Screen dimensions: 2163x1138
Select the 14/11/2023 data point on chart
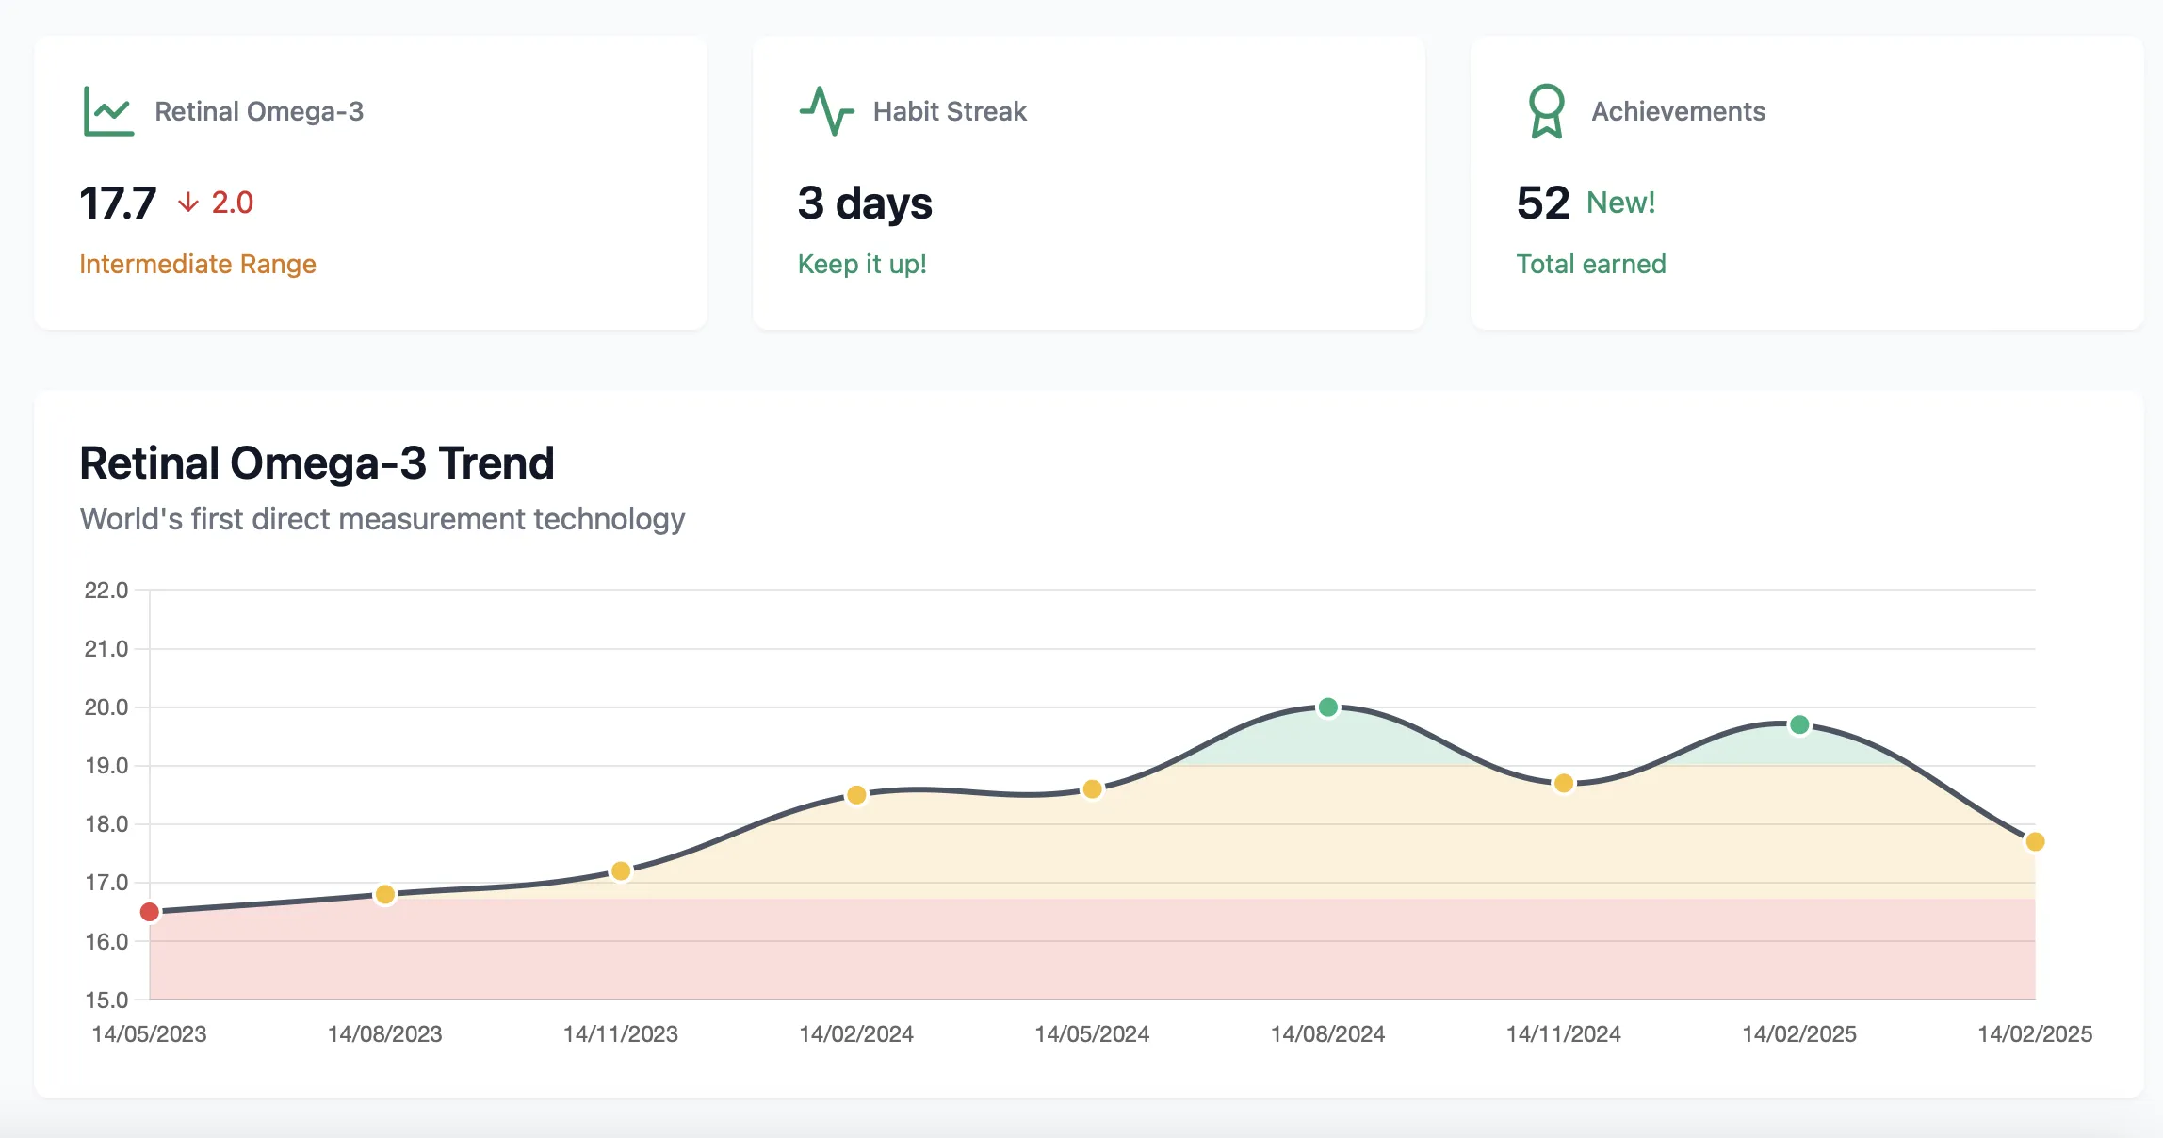tap(621, 870)
